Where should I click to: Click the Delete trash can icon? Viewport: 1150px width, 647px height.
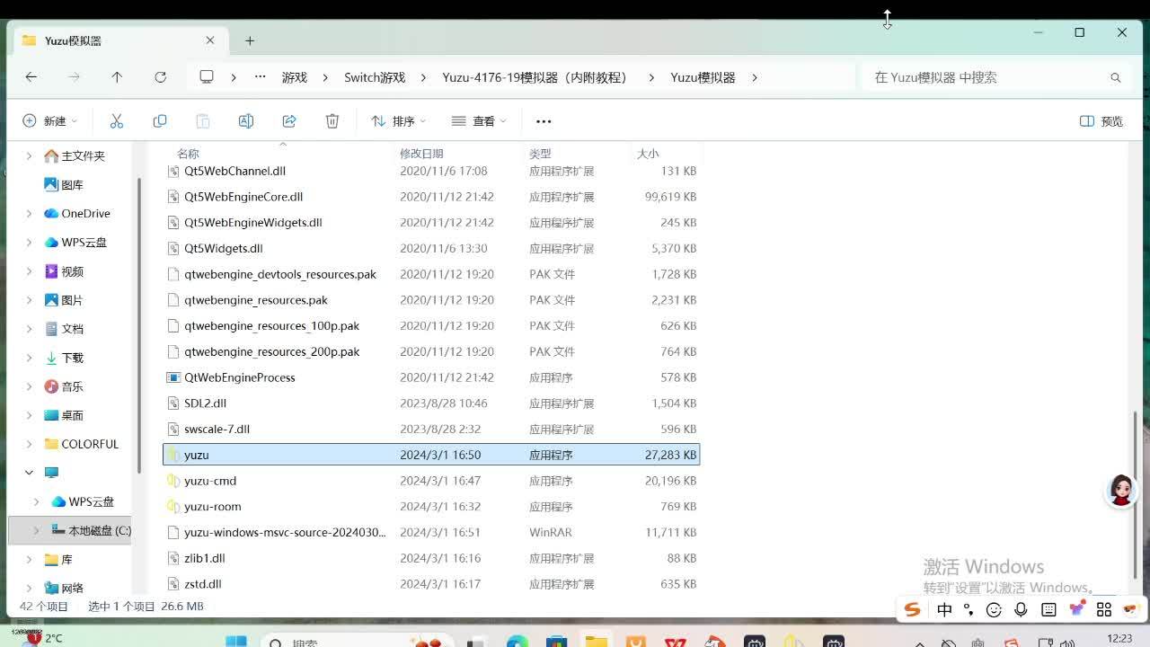coord(332,121)
